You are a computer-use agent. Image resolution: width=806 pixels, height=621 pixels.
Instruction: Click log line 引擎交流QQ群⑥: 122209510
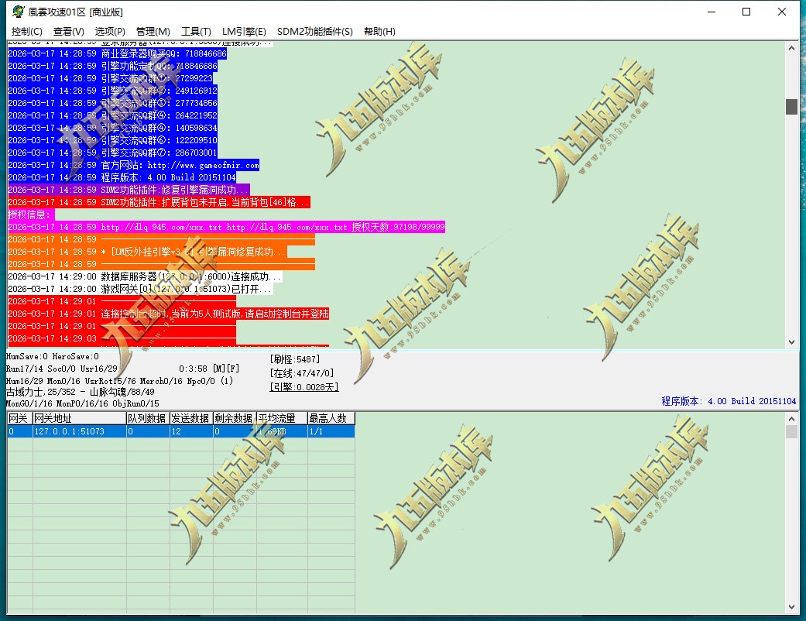pyautogui.click(x=112, y=140)
